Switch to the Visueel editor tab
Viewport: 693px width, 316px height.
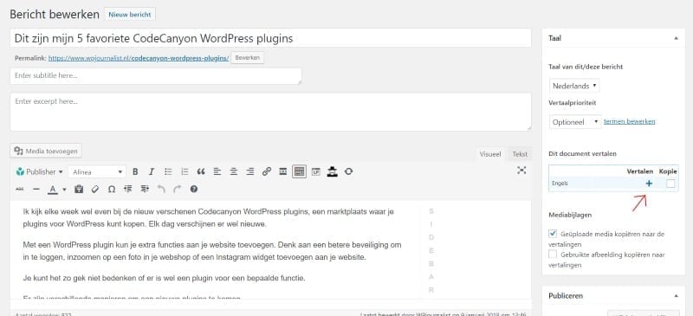tap(490, 154)
